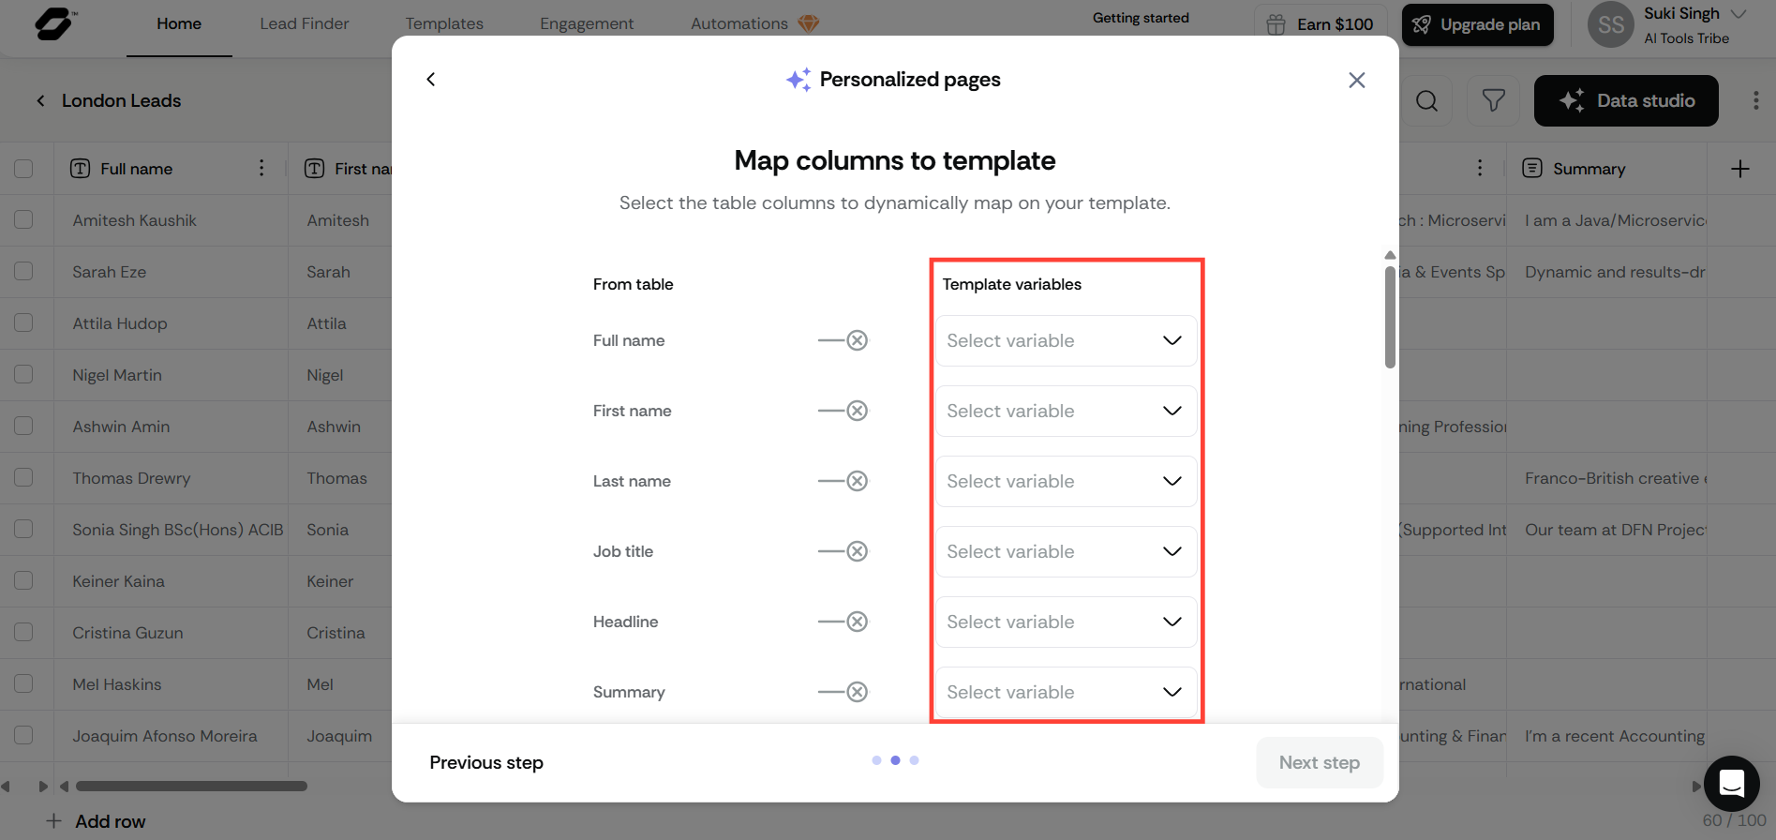Click the modal's vertical scrollbar thumb

(1390, 317)
